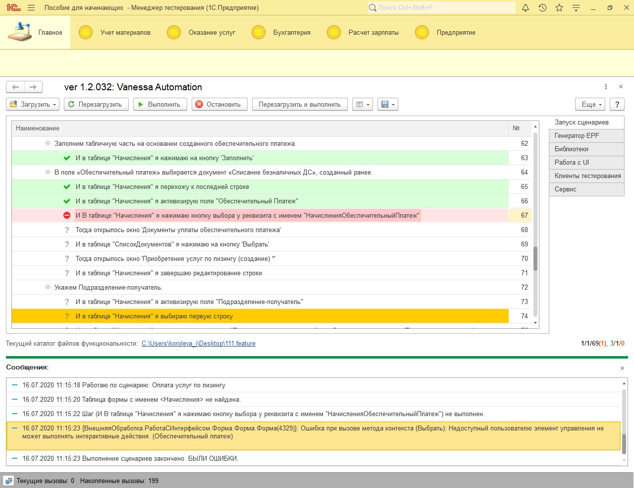
Task: Click the question mark icon on row 68
Action: pyautogui.click(x=67, y=230)
